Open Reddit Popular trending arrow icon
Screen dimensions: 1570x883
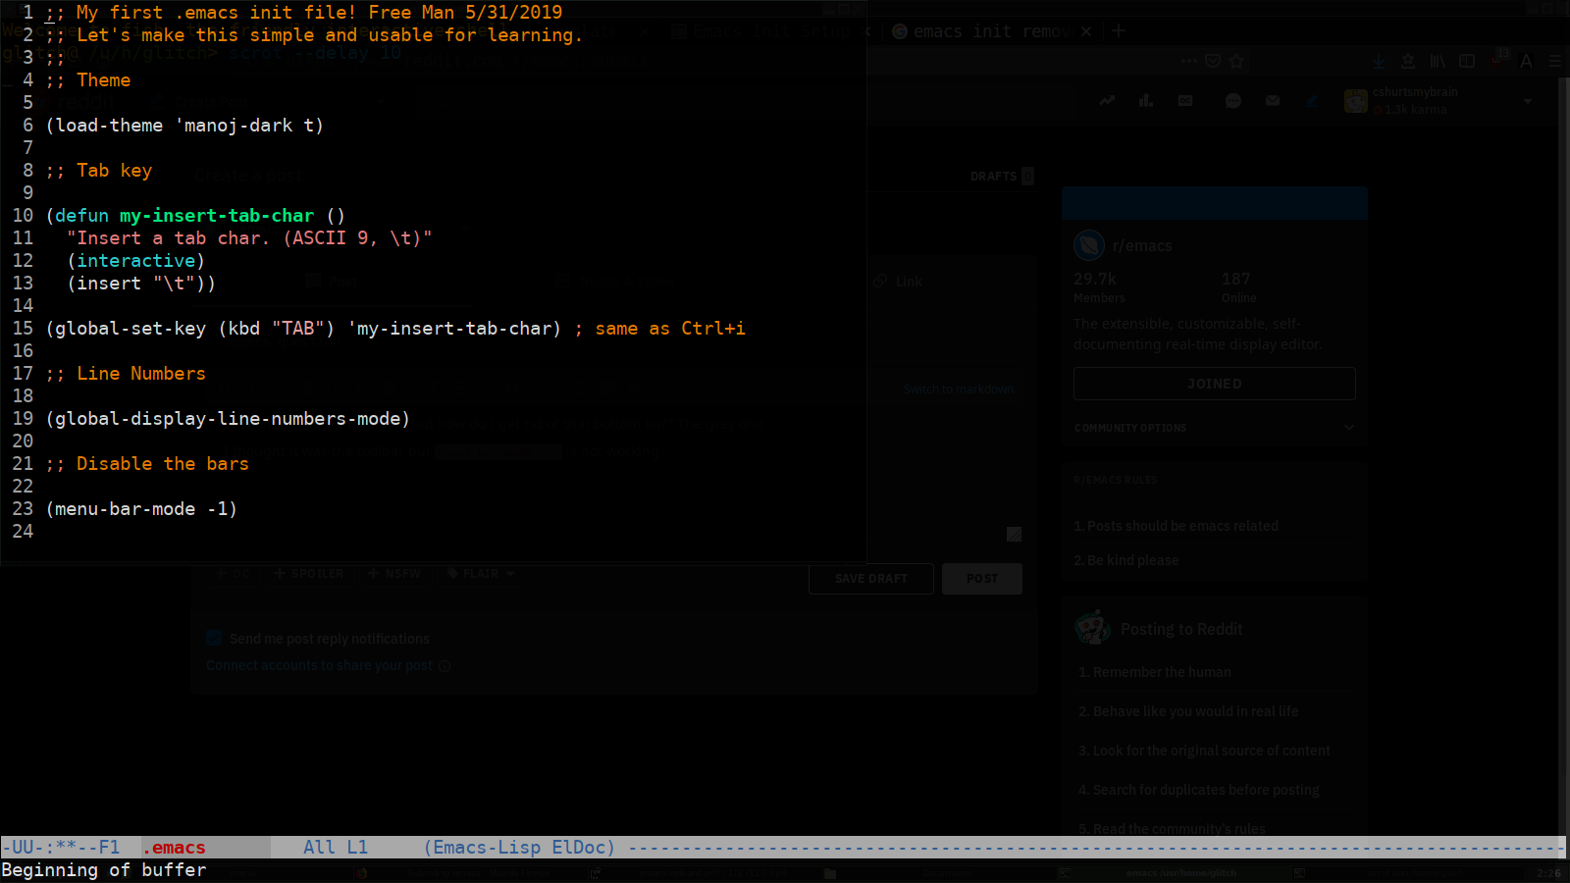[1107, 100]
